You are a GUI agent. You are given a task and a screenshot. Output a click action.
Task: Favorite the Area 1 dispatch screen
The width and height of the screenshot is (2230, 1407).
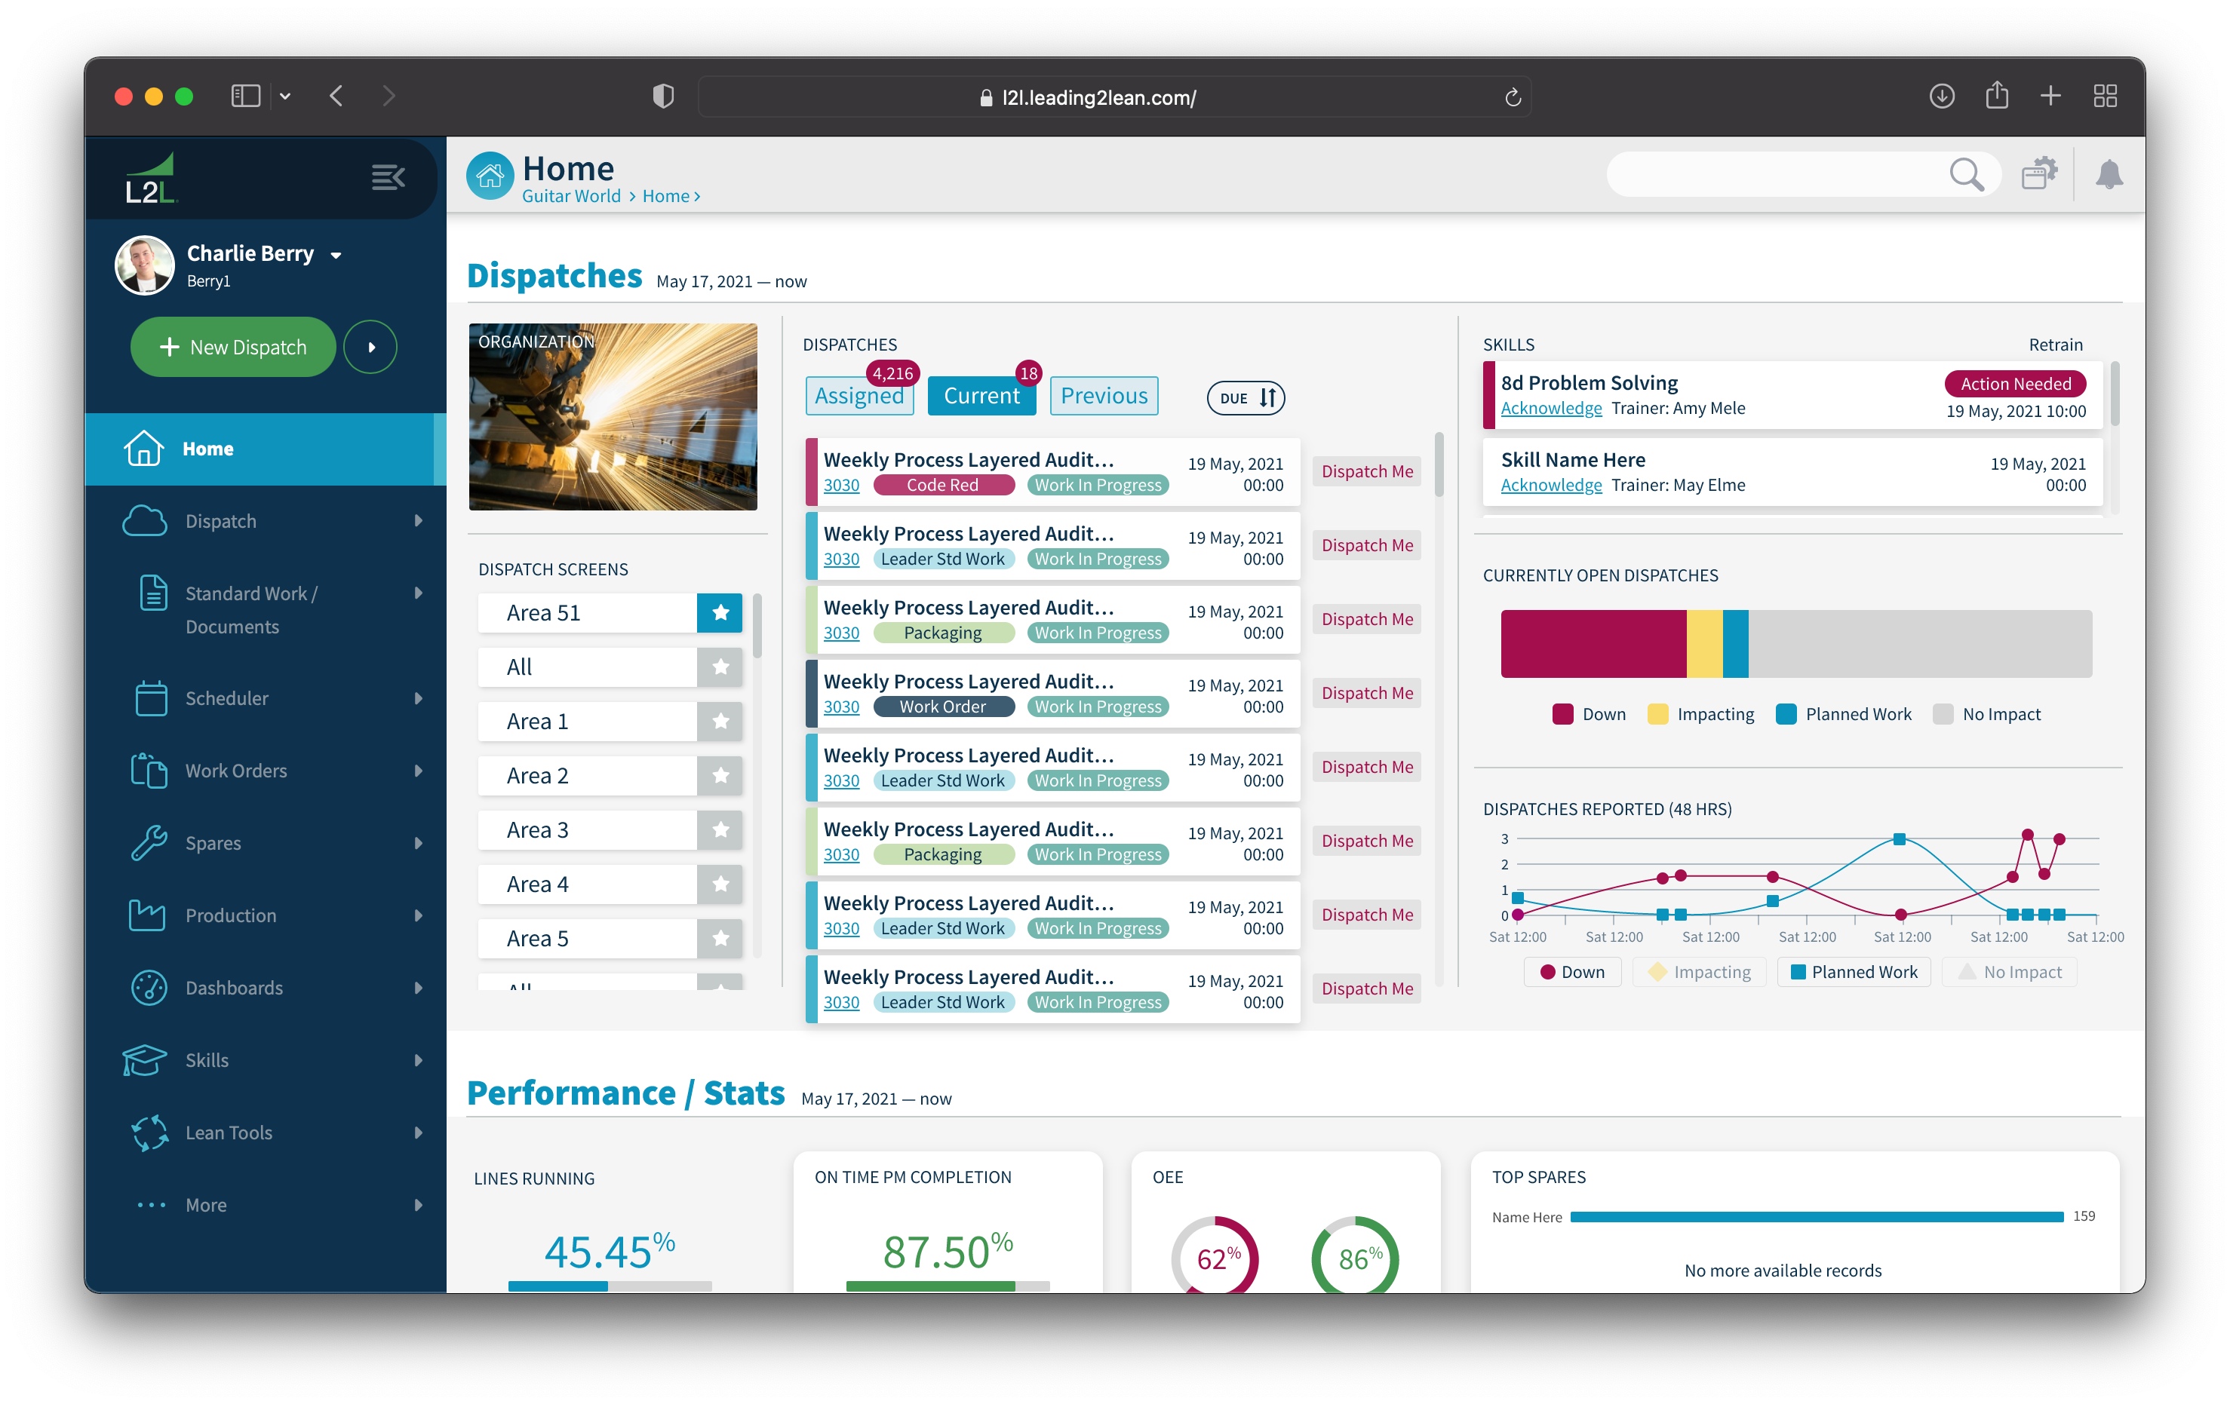(x=720, y=721)
